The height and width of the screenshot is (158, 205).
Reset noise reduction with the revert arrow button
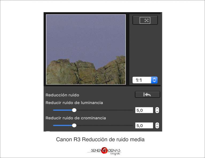point(147,95)
